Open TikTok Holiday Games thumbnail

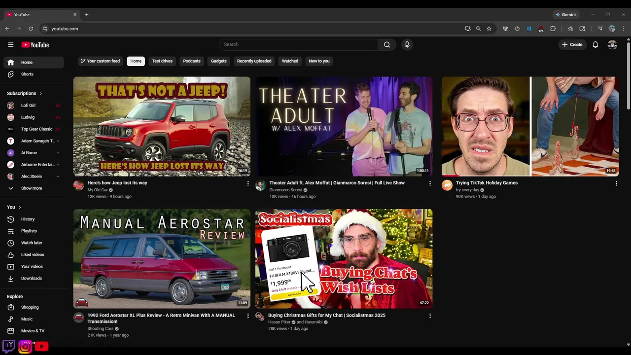[530, 126]
